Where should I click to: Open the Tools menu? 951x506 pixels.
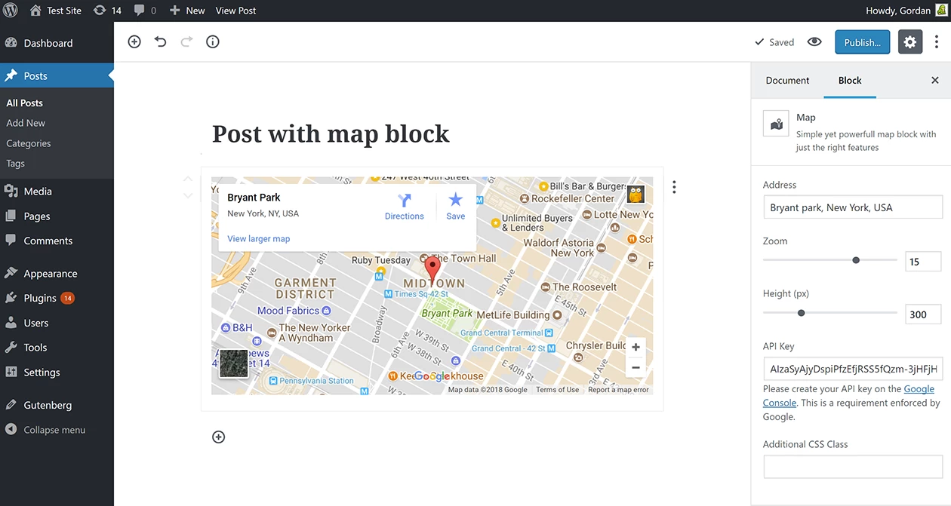pyautogui.click(x=57, y=348)
